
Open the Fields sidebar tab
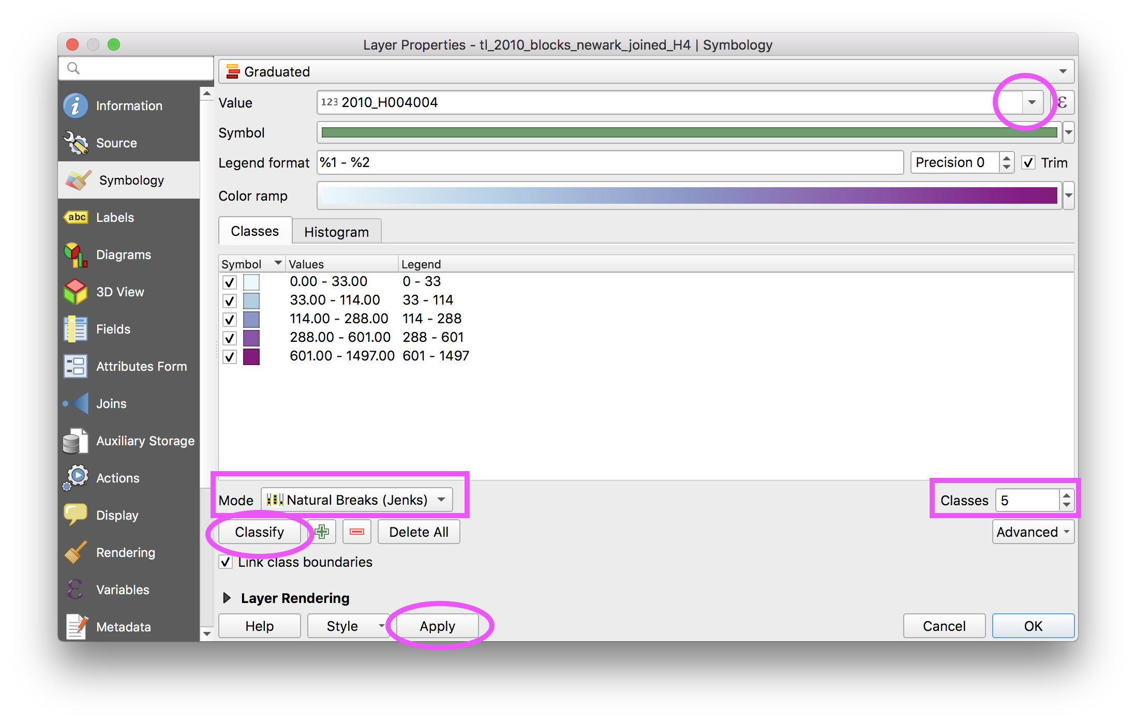(x=113, y=329)
